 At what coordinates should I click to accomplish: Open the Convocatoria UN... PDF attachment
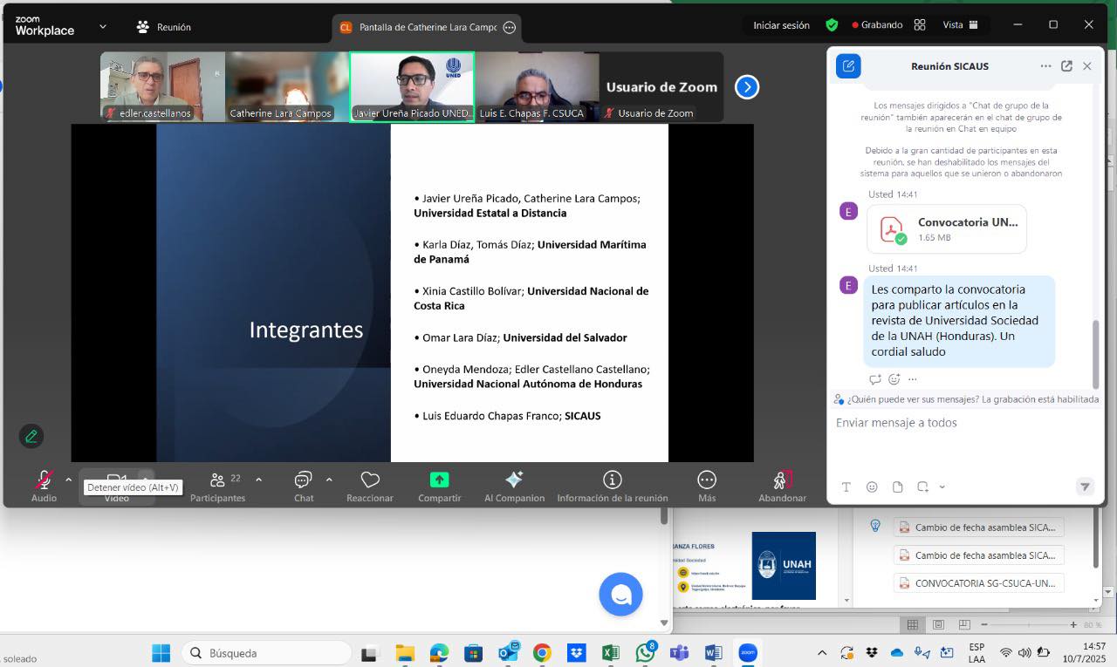coord(947,229)
